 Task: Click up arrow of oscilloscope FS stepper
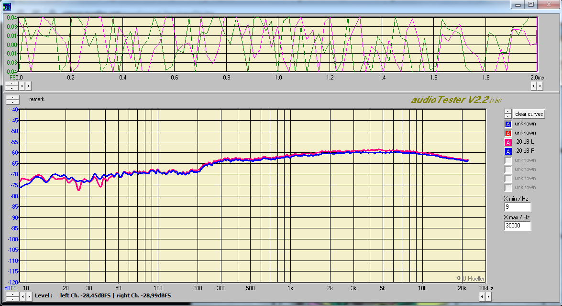(x=11, y=84)
